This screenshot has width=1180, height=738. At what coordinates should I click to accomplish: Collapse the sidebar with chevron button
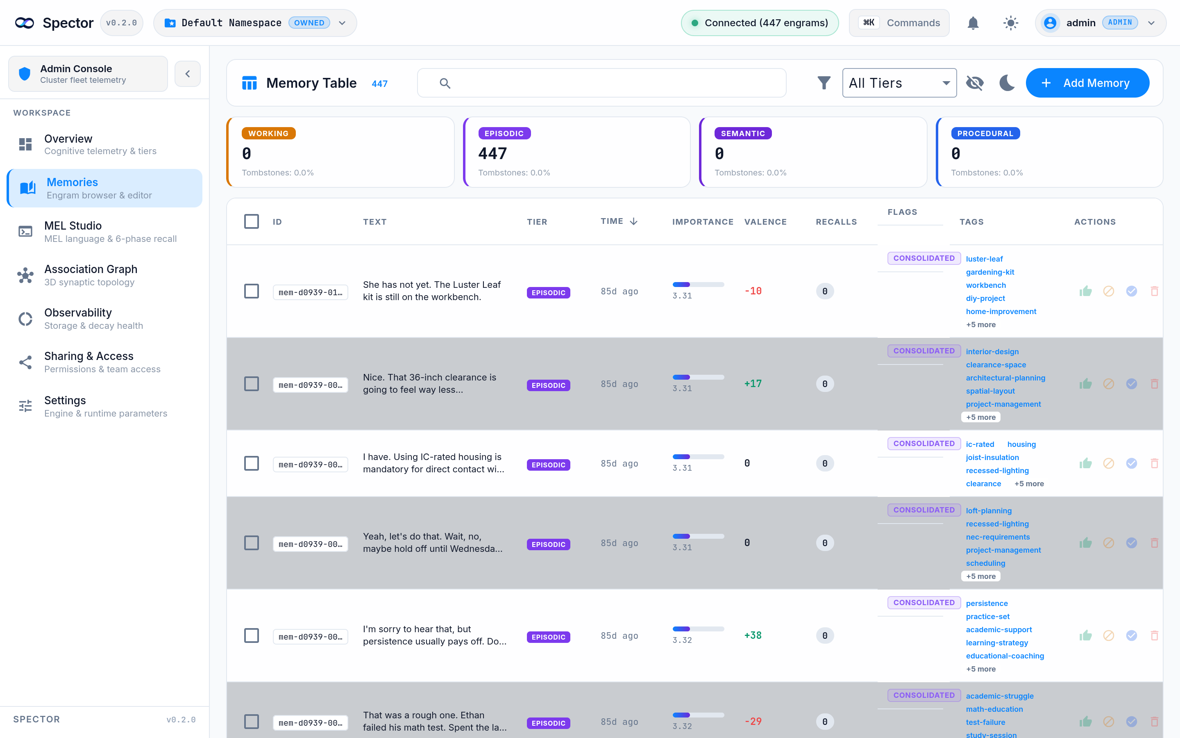tap(188, 74)
